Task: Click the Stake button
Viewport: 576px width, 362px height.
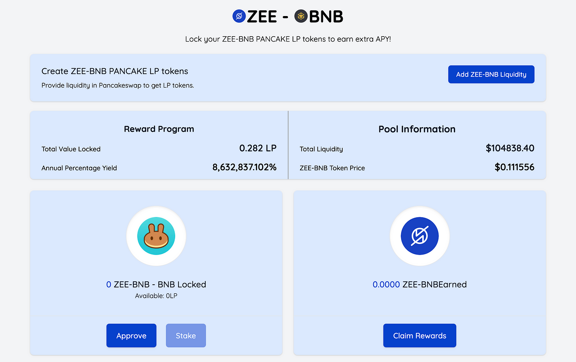Action: click(x=186, y=336)
